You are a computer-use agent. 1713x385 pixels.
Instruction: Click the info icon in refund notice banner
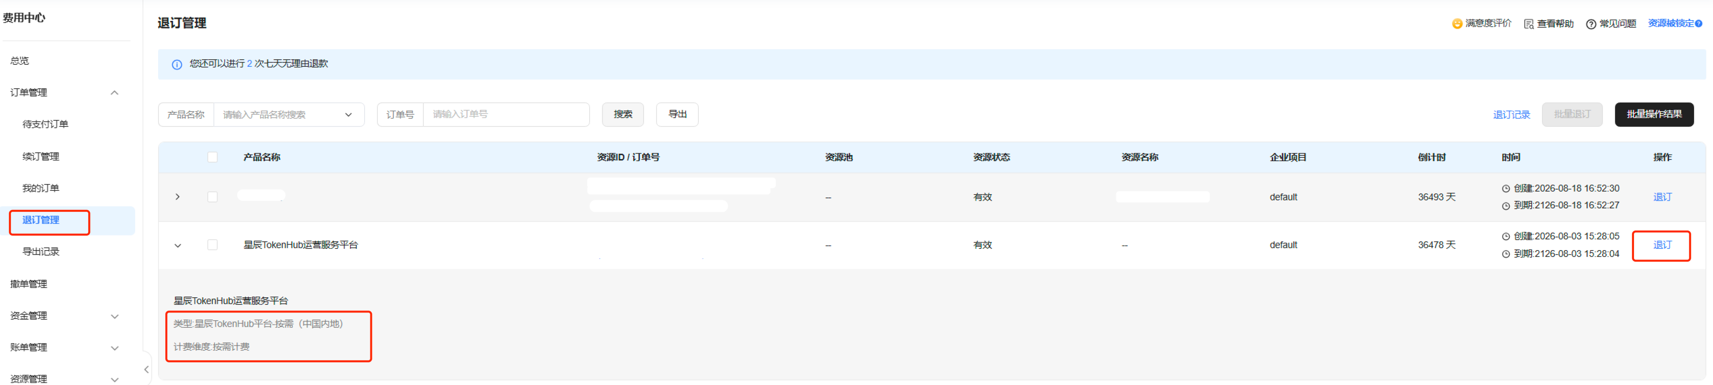[x=177, y=64]
